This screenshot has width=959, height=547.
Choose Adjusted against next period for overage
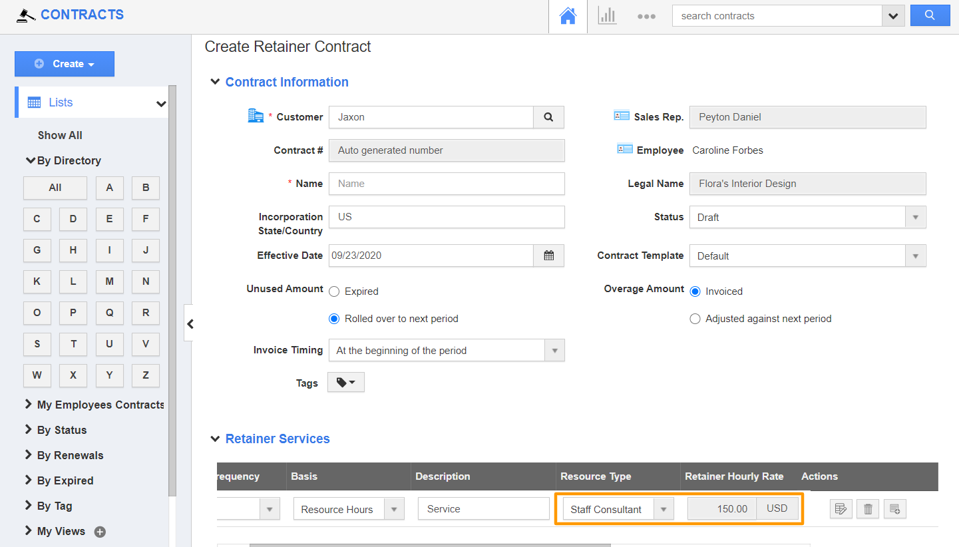tap(695, 319)
